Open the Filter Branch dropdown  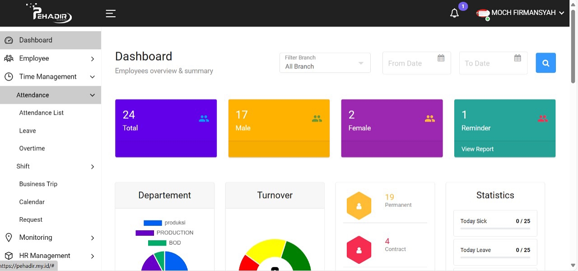(x=325, y=63)
